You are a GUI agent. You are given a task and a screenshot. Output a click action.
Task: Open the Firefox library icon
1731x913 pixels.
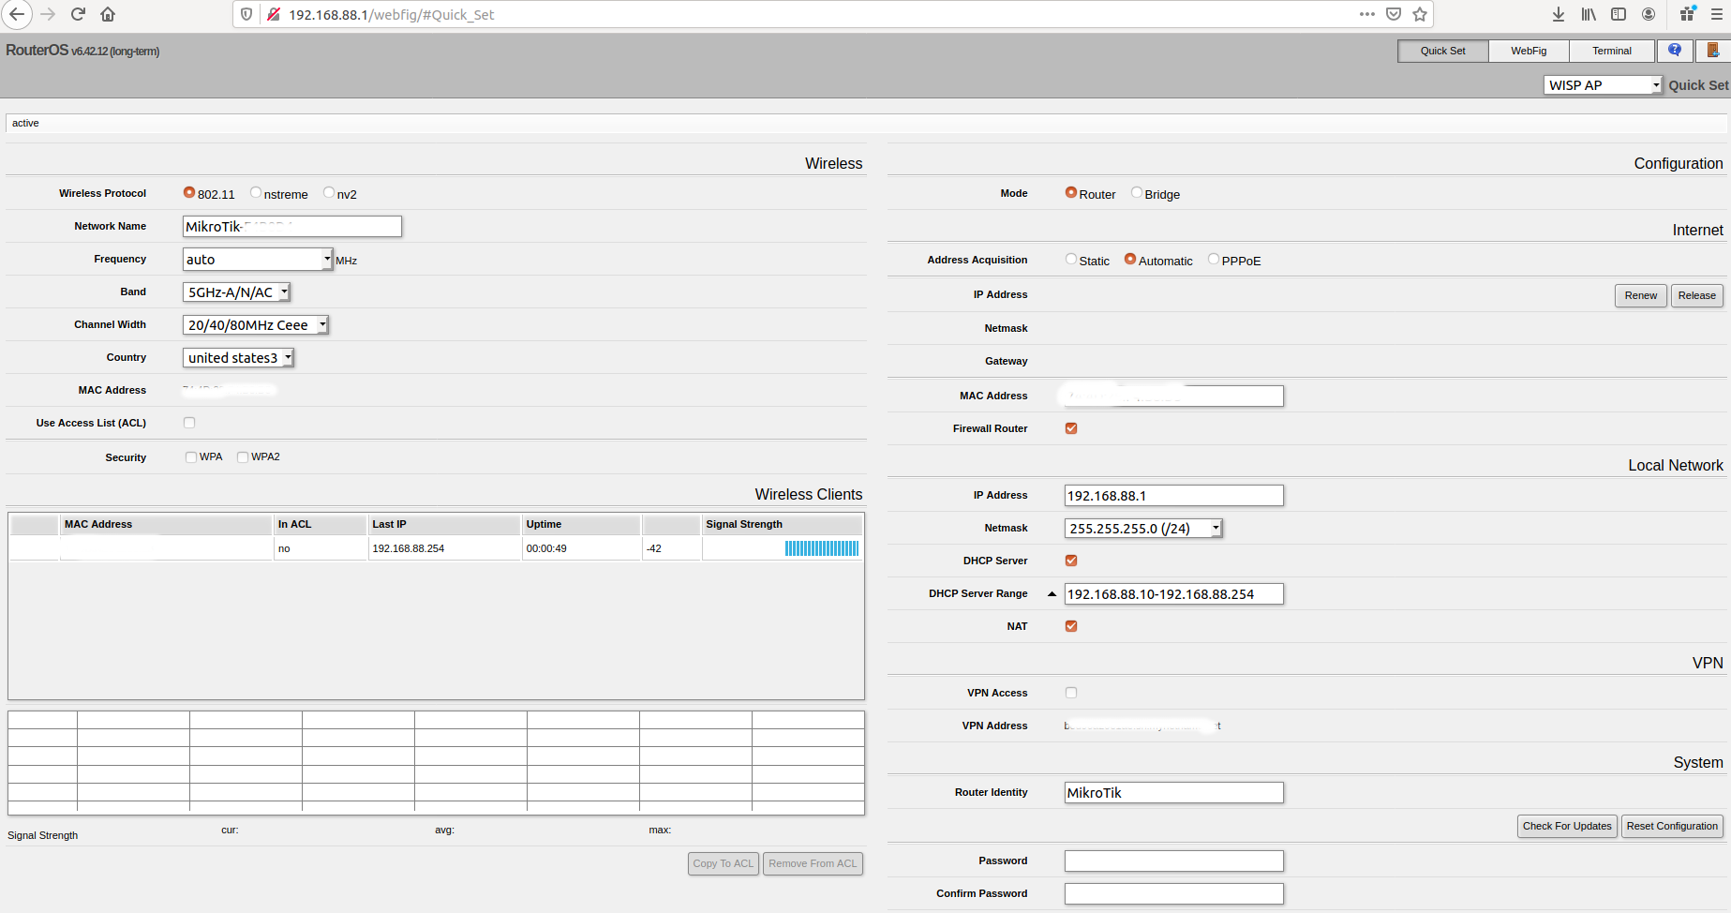1589,14
